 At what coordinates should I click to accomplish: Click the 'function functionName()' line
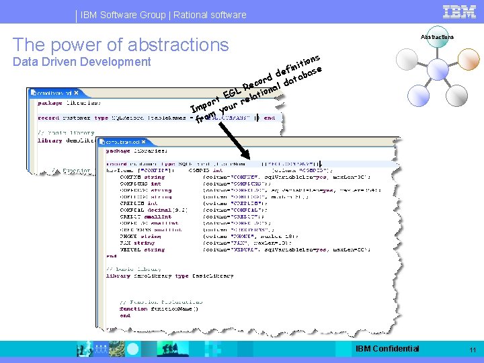click(159, 309)
